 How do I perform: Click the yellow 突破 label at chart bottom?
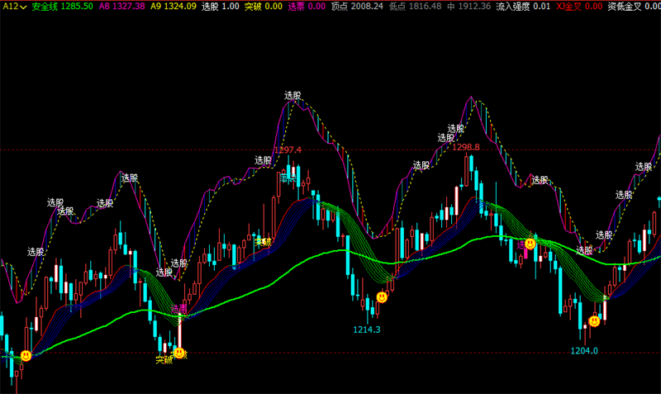coord(164,360)
